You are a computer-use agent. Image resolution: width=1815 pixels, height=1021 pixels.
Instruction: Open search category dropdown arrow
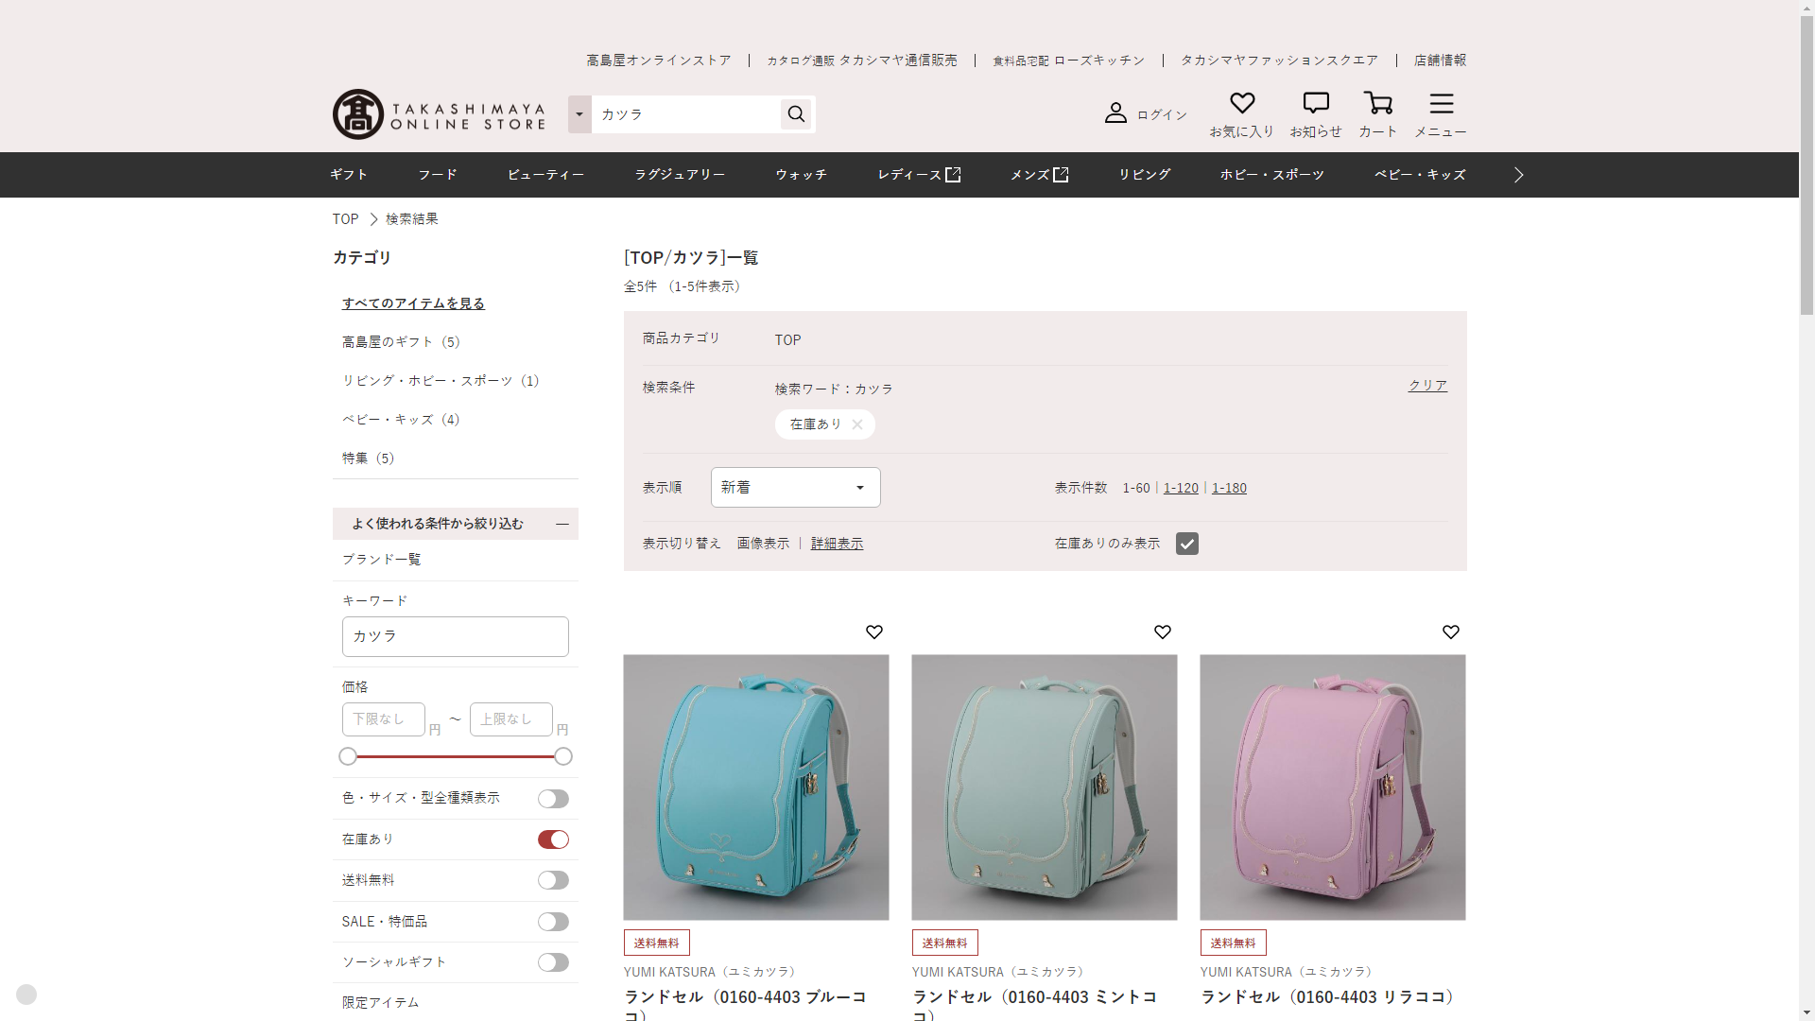click(579, 114)
